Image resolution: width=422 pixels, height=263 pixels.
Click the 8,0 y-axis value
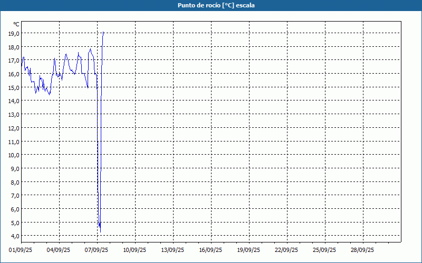coord(14,182)
